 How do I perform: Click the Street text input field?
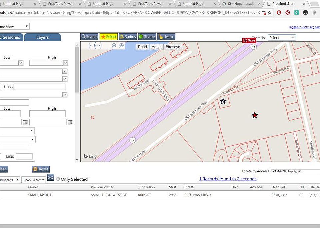(40, 87)
